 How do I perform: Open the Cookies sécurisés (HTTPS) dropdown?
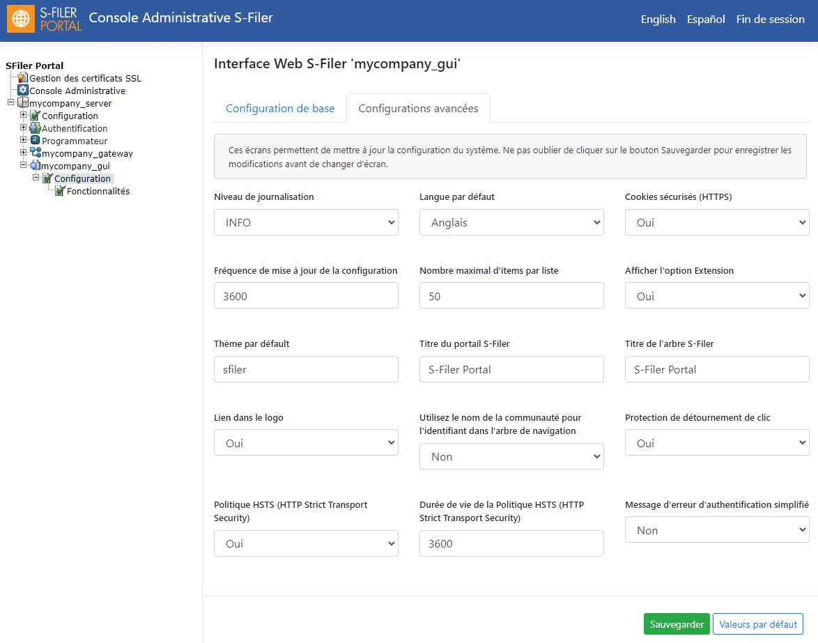click(717, 222)
